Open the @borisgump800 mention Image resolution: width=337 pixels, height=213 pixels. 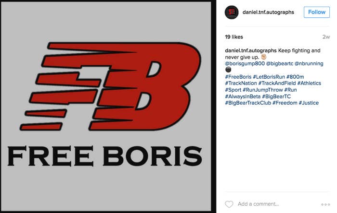245,64
